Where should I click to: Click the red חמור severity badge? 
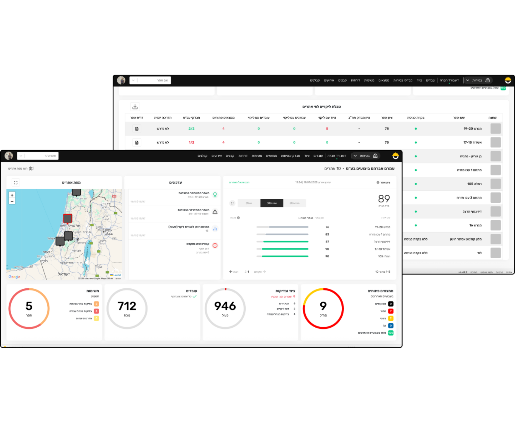click(x=391, y=311)
